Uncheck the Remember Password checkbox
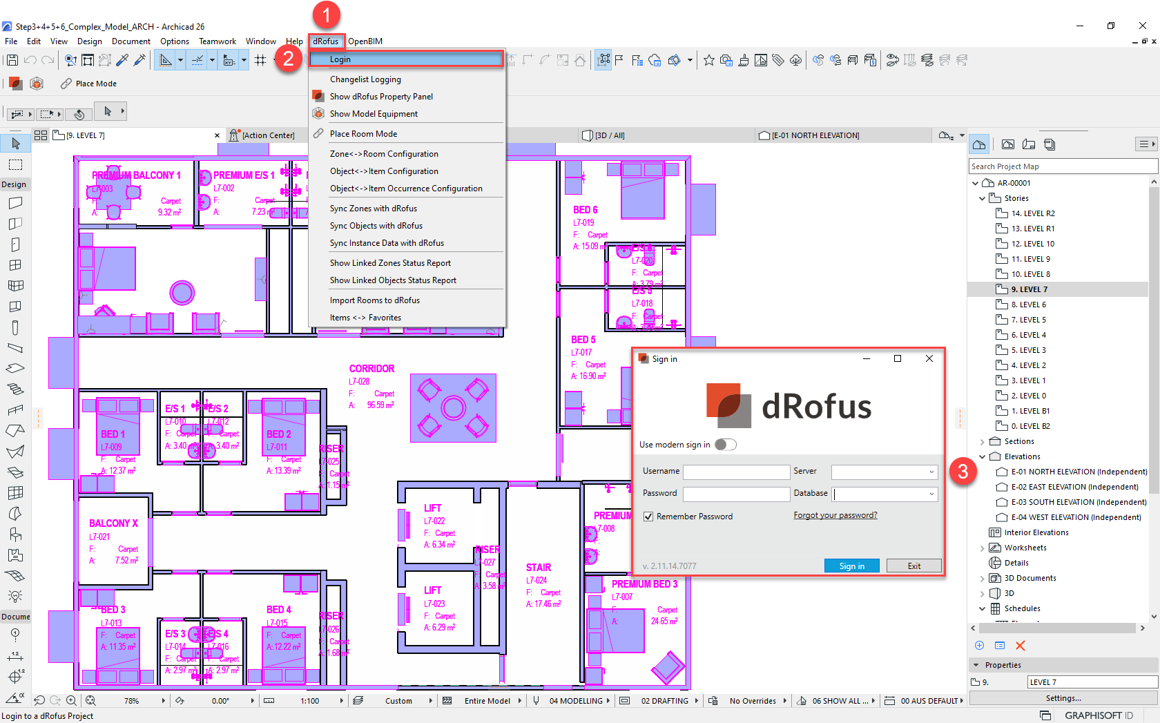 (x=648, y=516)
